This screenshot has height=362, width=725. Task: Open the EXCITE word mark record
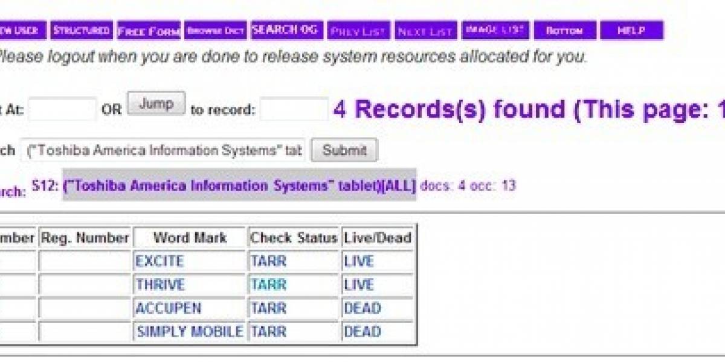tap(159, 261)
